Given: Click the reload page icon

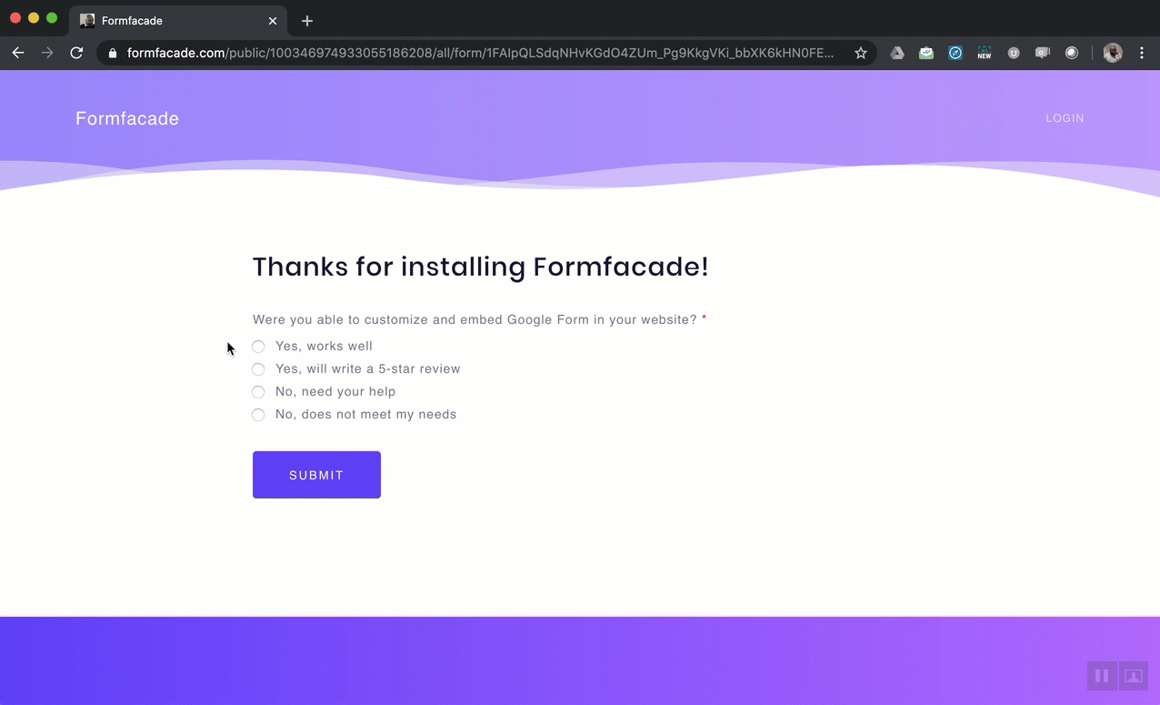Looking at the screenshot, I should (x=76, y=53).
